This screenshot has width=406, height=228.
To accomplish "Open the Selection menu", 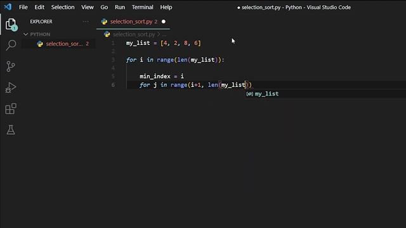I will pyautogui.click(x=63, y=7).
